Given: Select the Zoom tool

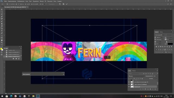Looking at the screenshot, I should point(2,42).
